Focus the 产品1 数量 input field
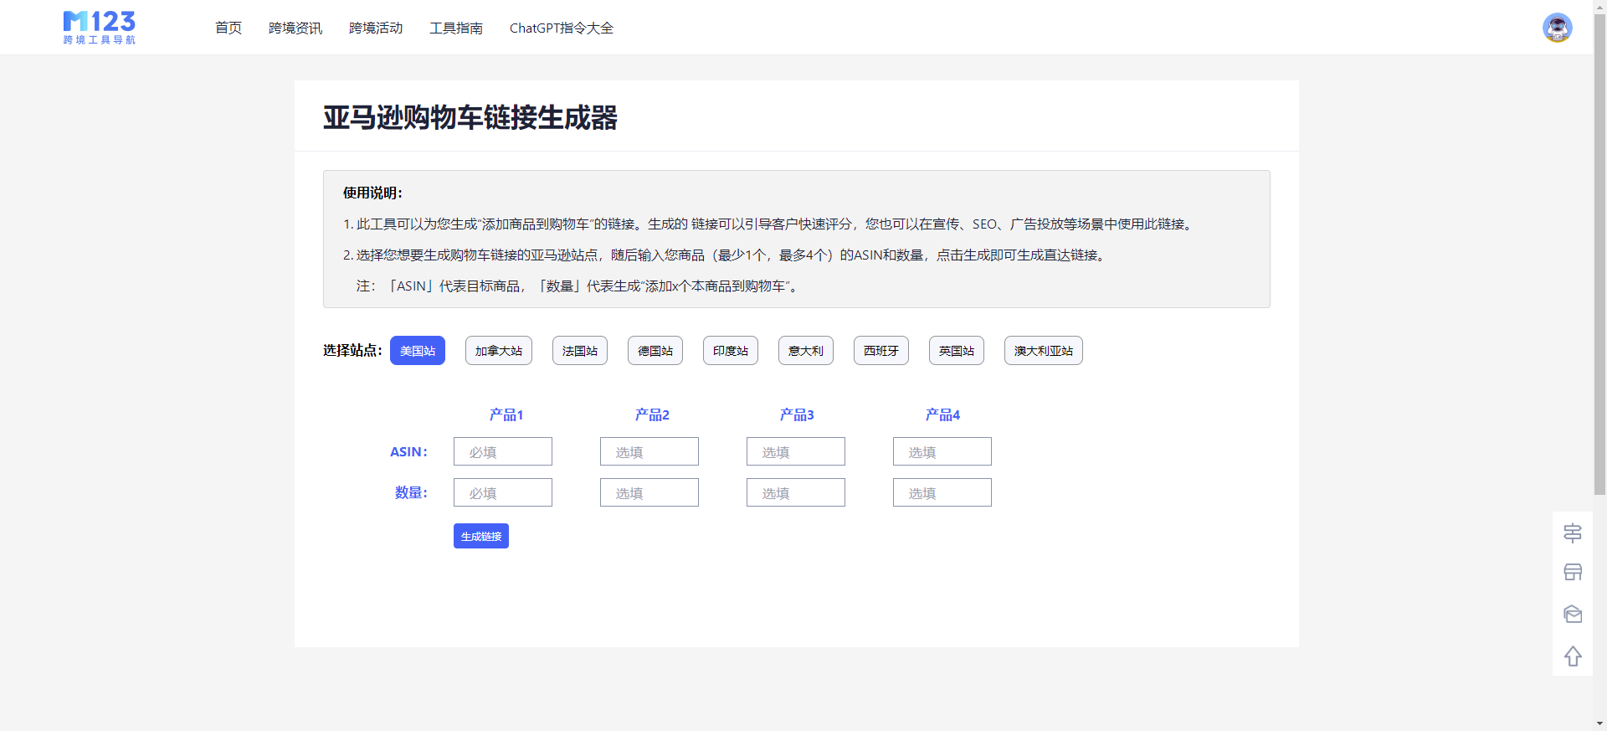 point(503,492)
